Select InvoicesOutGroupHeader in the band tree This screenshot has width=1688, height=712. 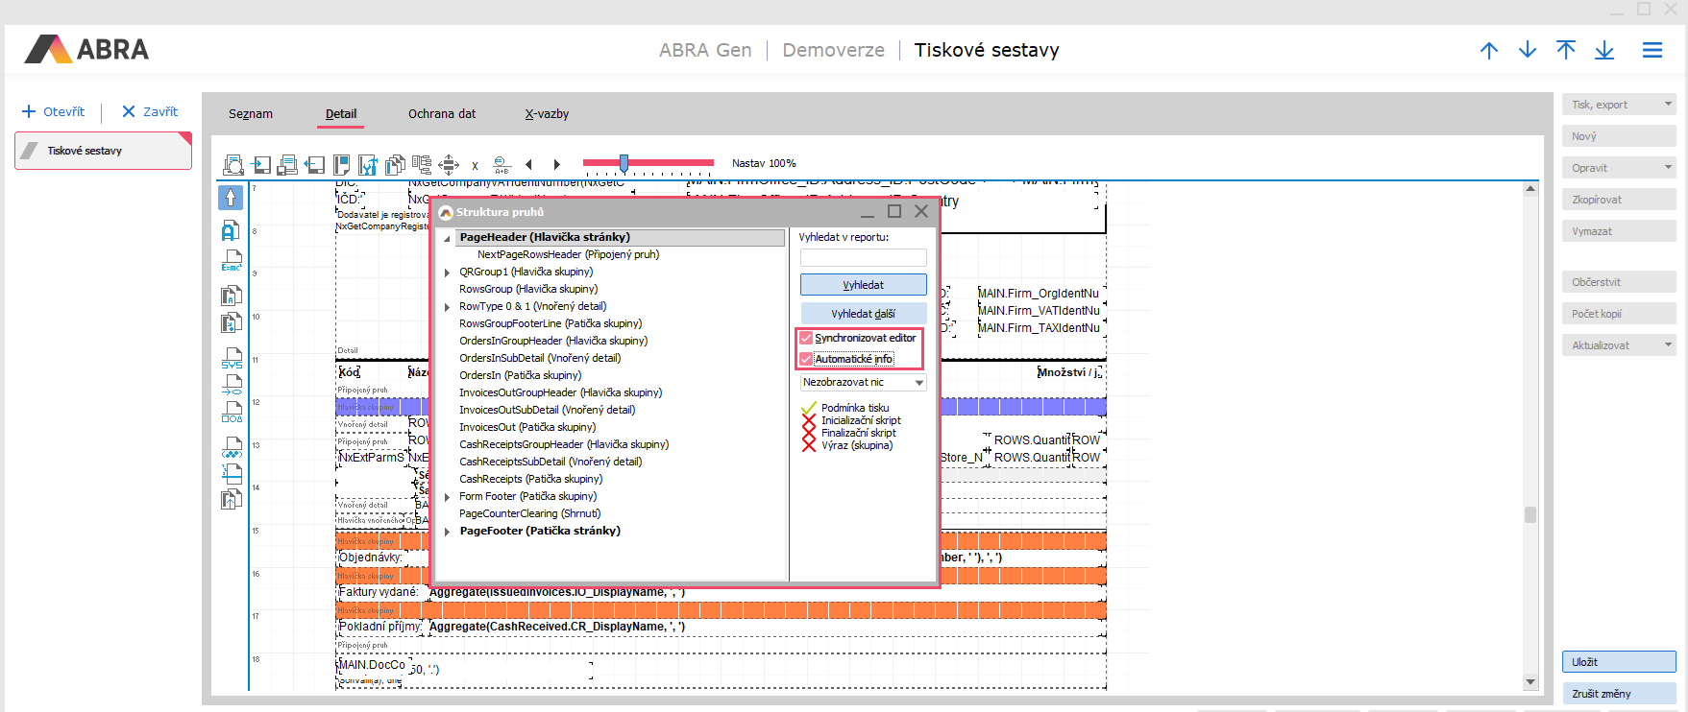click(x=561, y=393)
